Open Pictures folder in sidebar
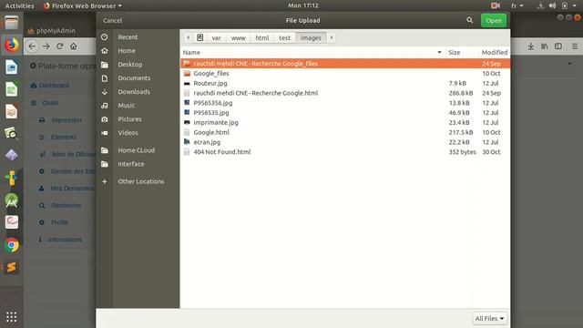The width and height of the screenshot is (583, 328). tap(129, 119)
